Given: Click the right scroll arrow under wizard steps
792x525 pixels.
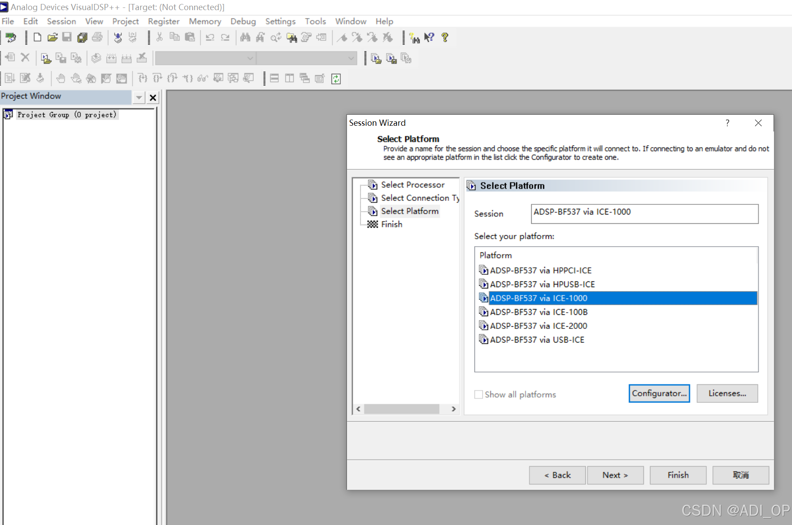Looking at the screenshot, I should pos(453,409).
